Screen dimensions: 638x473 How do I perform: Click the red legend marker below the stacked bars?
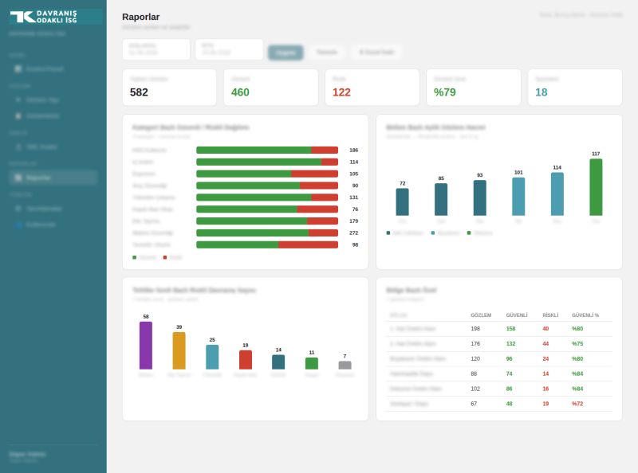click(x=165, y=257)
